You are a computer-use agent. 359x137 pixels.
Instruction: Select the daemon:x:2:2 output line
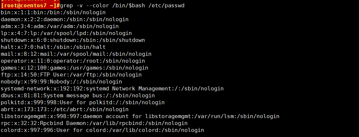pyautogui.click(x=65, y=19)
